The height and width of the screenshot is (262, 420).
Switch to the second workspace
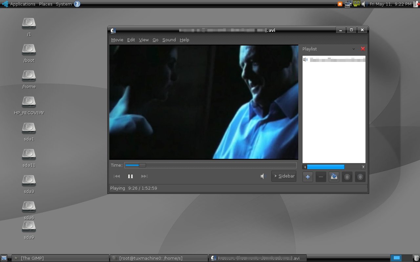(x=407, y=258)
